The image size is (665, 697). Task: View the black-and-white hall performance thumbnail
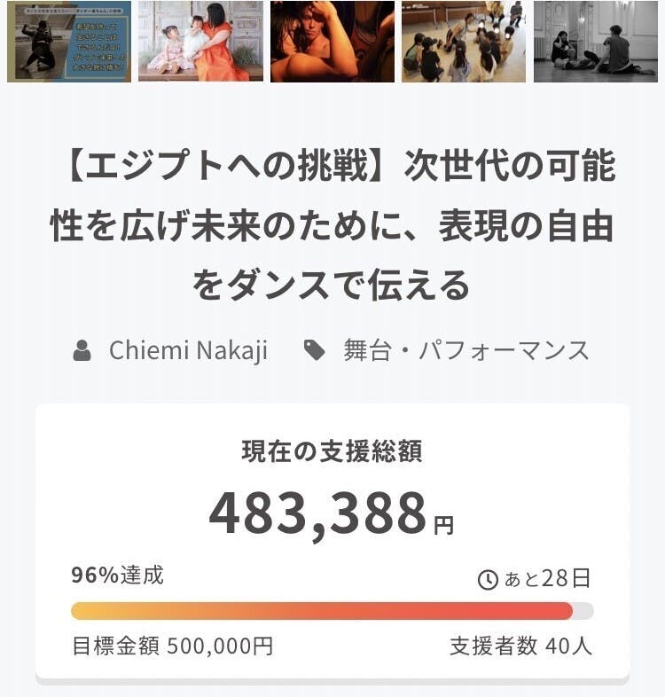pos(596,42)
